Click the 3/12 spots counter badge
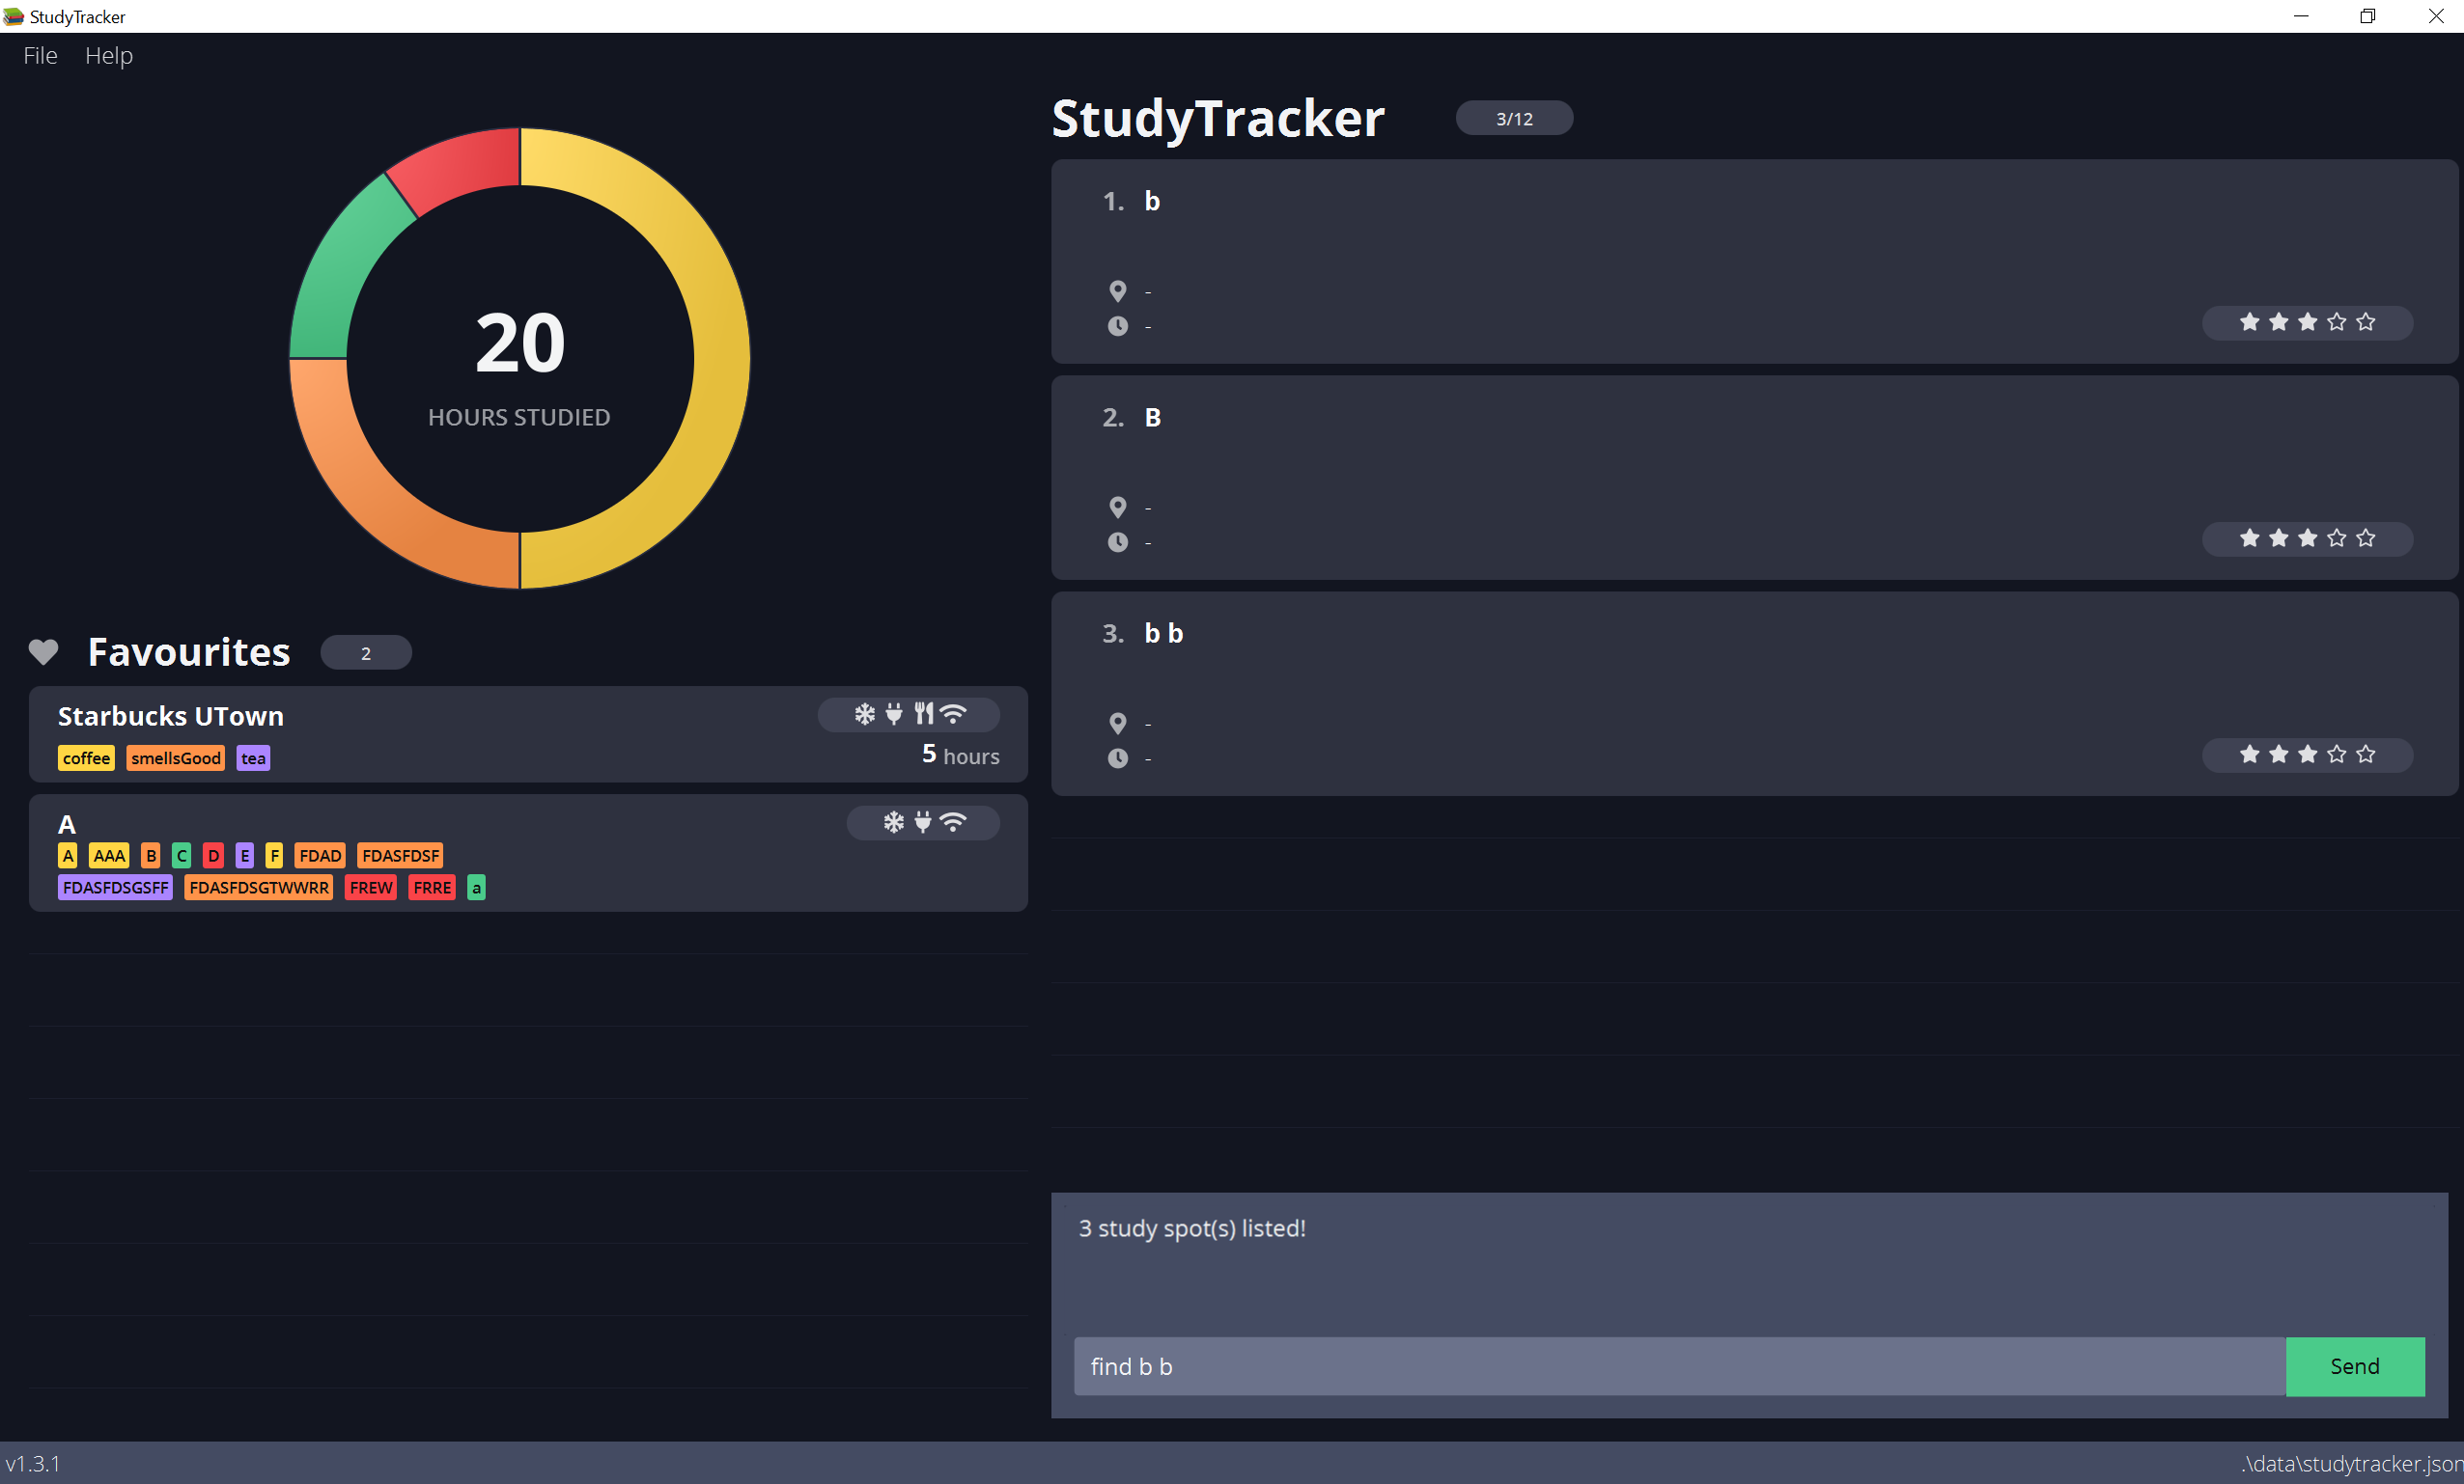Screen dimensions: 2464x1484 click(1513, 118)
